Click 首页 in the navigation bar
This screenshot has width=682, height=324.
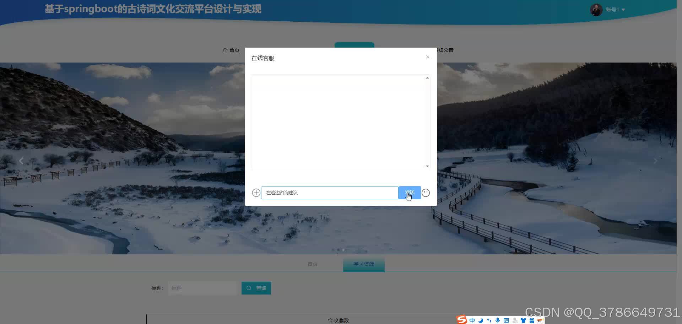pyautogui.click(x=233, y=50)
